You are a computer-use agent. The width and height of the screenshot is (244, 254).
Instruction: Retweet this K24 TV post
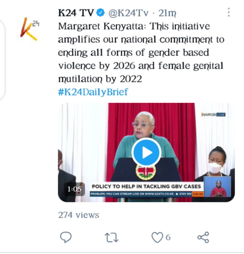pyautogui.click(x=111, y=238)
